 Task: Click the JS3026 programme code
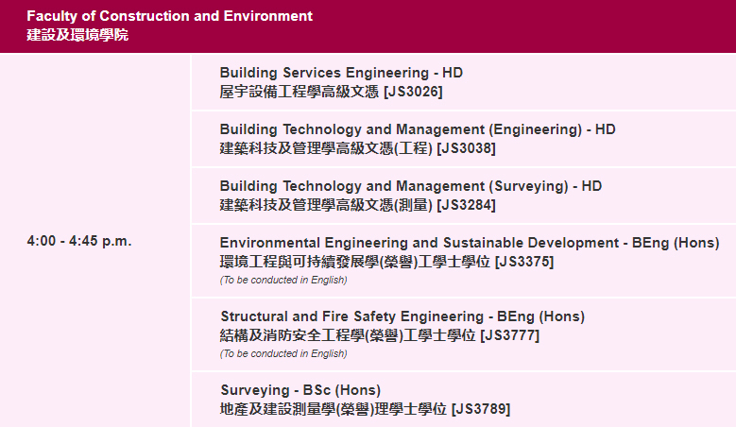click(x=413, y=92)
